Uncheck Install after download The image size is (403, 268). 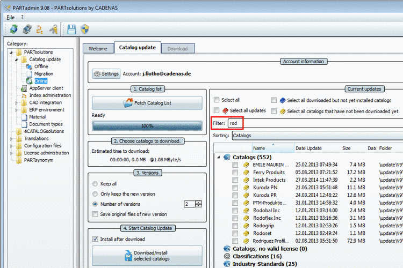tap(95, 239)
